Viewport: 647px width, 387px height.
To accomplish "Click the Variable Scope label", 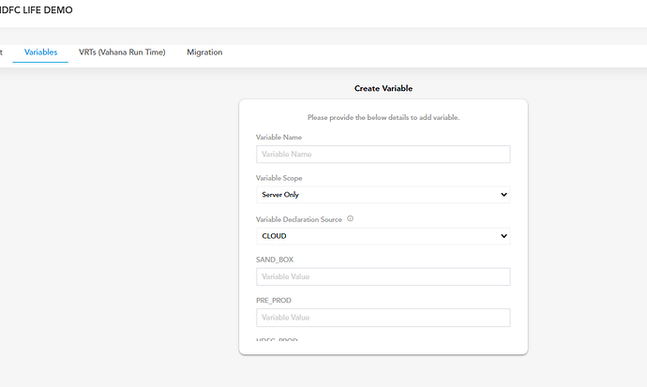I will [x=278, y=178].
